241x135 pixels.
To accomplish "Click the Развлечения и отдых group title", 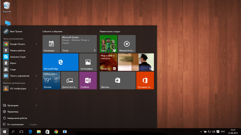I will [x=110, y=31].
